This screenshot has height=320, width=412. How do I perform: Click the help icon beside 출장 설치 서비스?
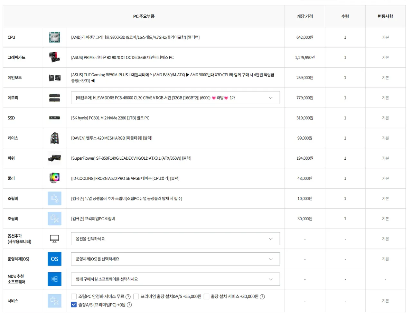[x=262, y=297]
